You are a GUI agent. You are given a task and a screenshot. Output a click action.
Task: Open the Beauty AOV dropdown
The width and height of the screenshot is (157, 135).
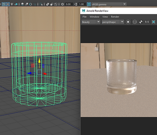click(91, 22)
